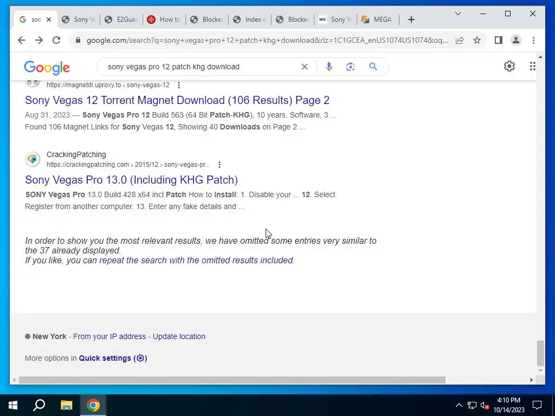Click 'From your IP address' link
555x416 pixels.
(x=109, y=336)
